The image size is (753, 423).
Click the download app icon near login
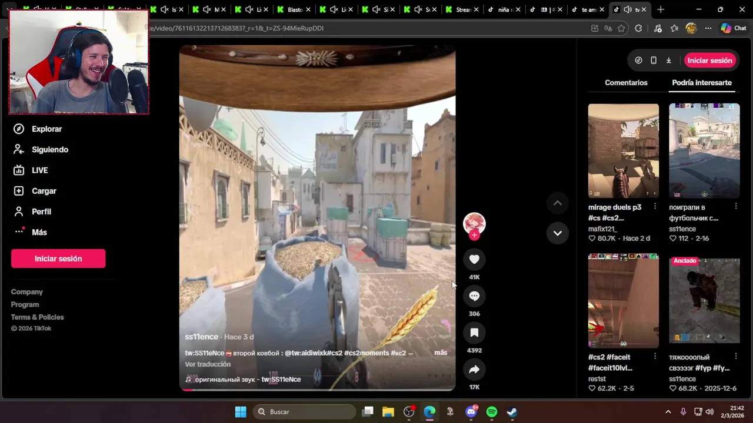coord(669,61)
